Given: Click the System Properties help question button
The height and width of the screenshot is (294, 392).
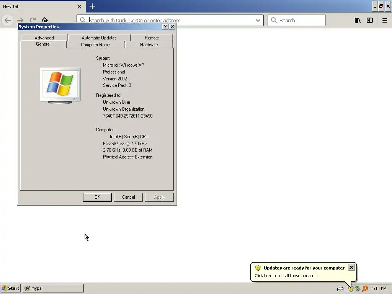Looking at the screenshot, I should (x=165, y=27).
